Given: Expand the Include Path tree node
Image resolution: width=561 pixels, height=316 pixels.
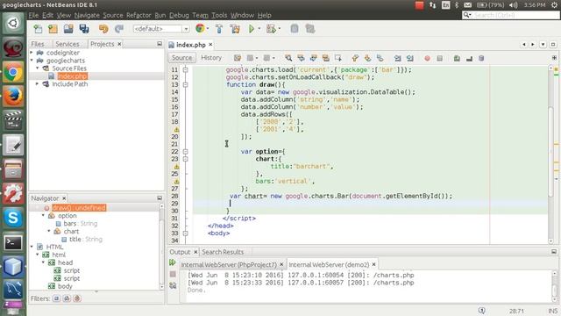Looking at the screenshot, I should pos(37,84).
